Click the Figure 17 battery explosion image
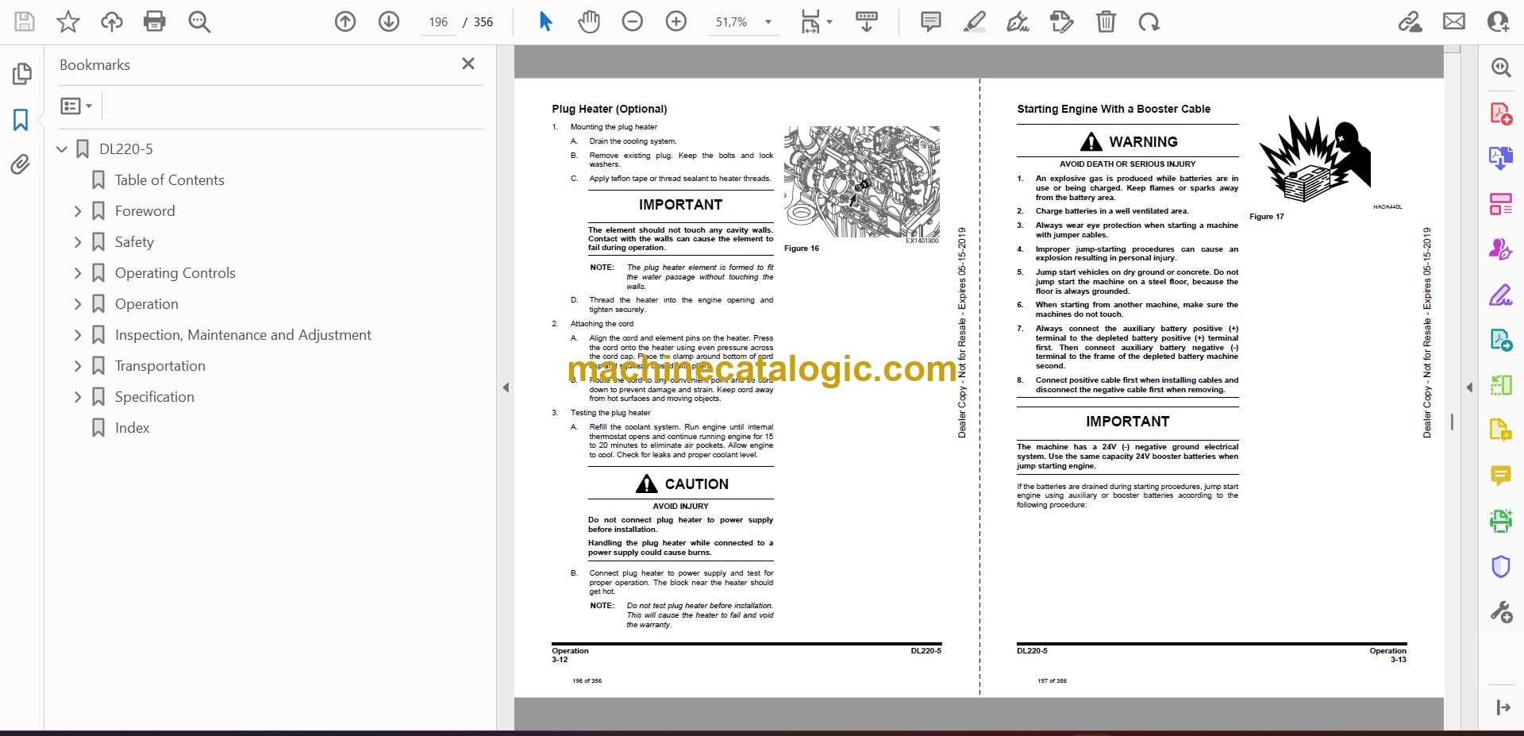 pos(1314,159)
